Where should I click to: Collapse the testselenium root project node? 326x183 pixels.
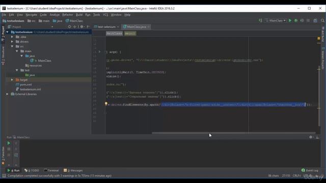(8, 32)
